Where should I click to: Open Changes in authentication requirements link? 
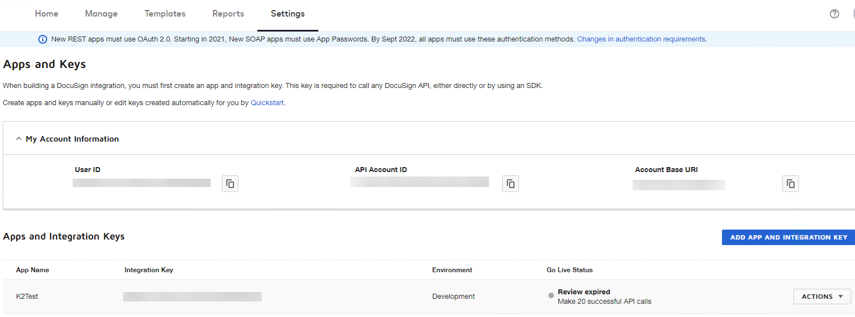coord(641,39)
